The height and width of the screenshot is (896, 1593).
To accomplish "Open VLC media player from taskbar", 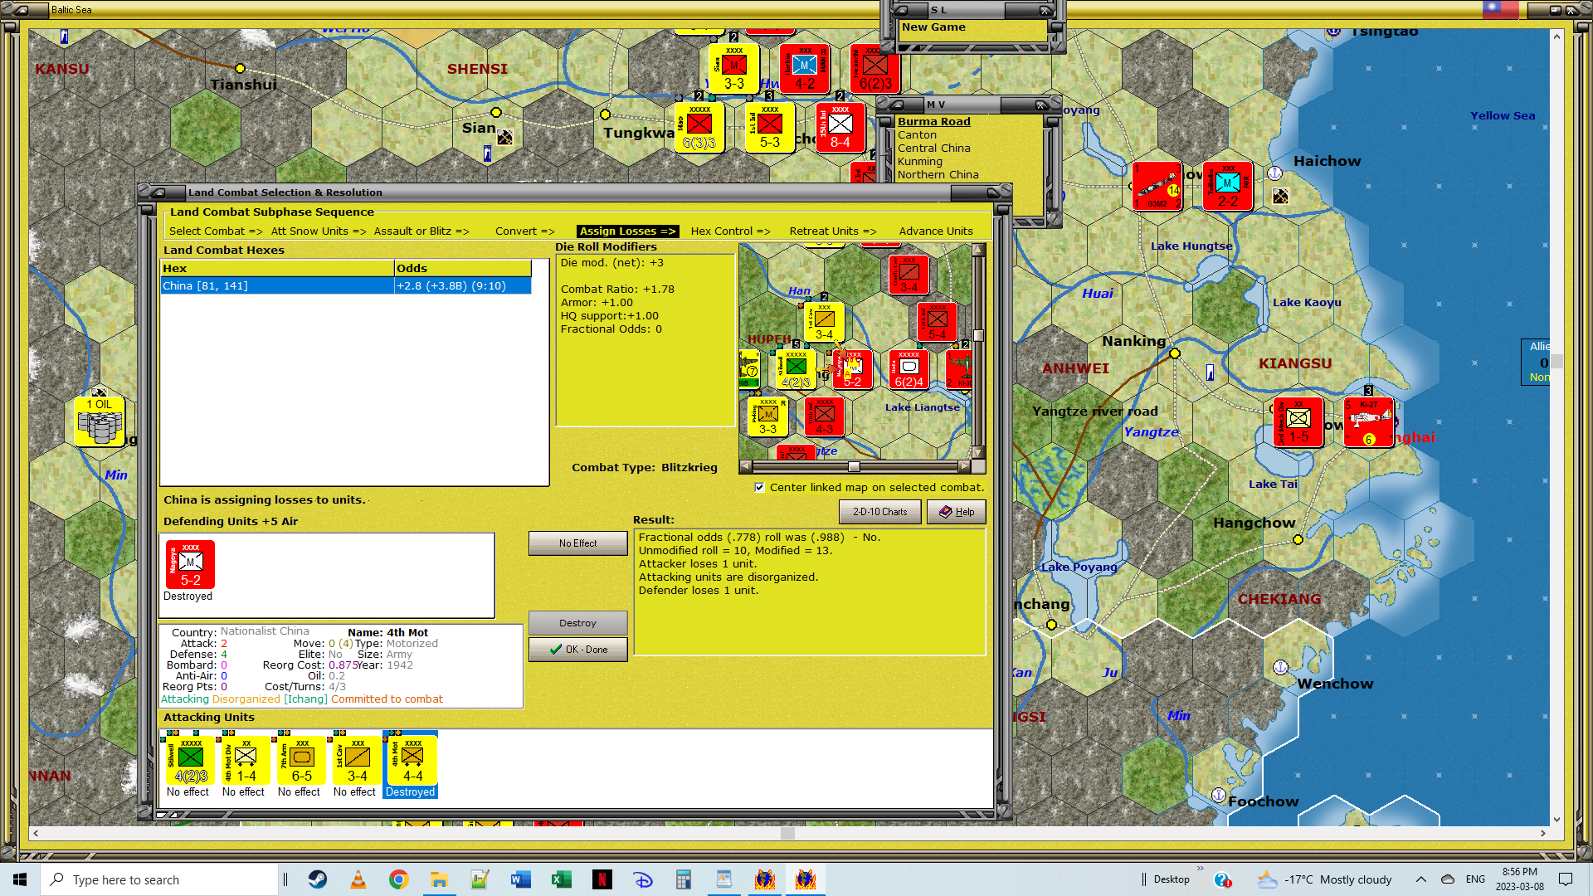I will coord(358,879).
